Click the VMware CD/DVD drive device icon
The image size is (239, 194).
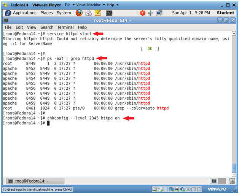160,189
